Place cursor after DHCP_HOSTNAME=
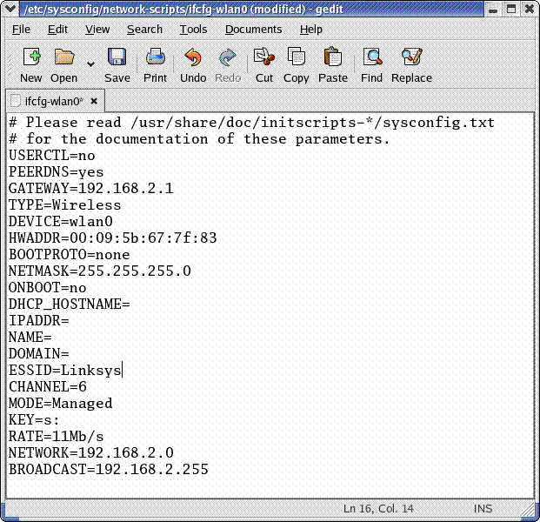Image resolution: width=540 pixels, height=522 pixels. point(130,304)
